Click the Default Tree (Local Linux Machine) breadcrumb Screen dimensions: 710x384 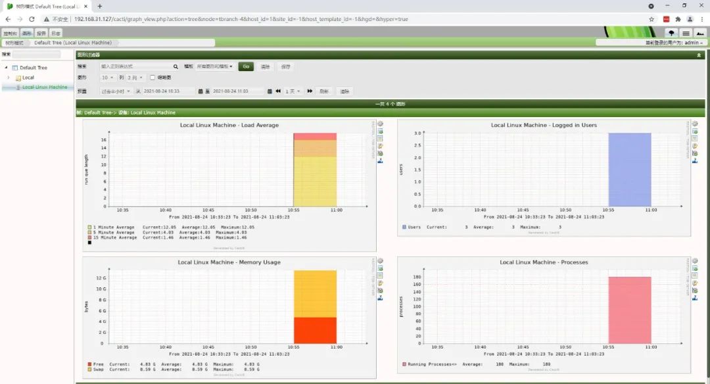[73, 43]
